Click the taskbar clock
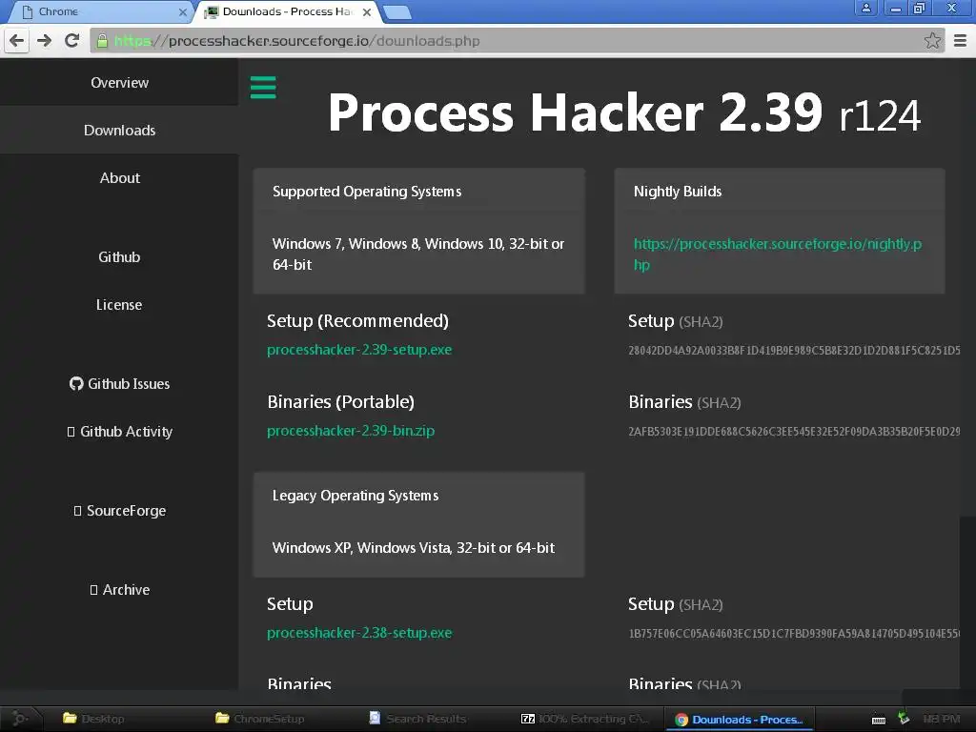This screenshot has width=976, height=732. coord(941,719)
